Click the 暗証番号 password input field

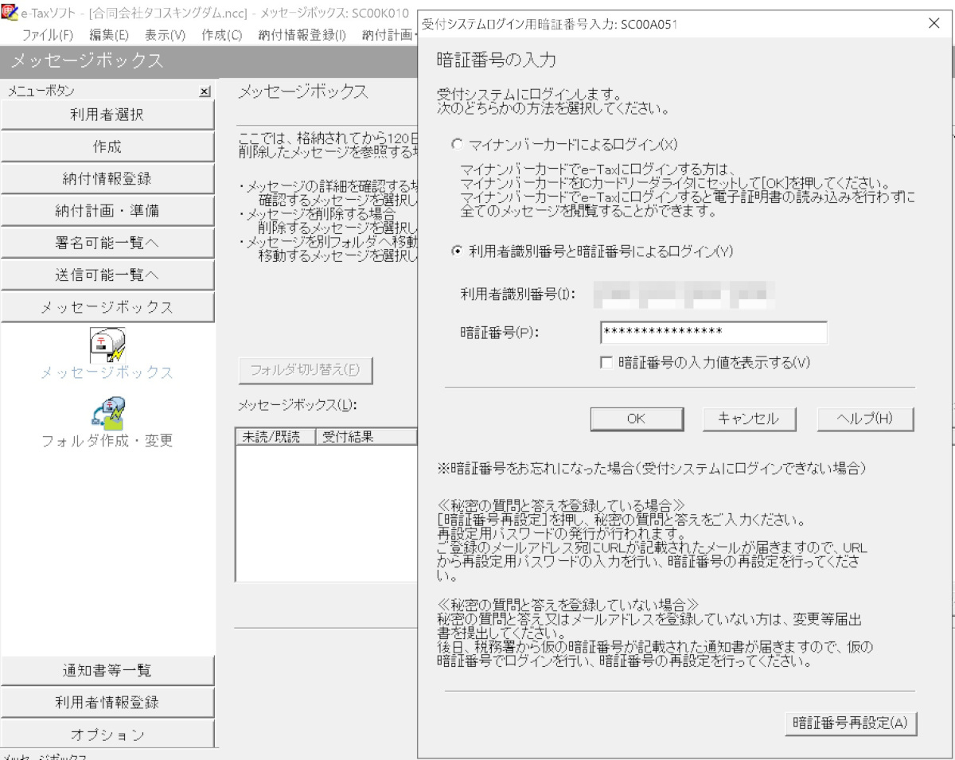click(713, 333)
